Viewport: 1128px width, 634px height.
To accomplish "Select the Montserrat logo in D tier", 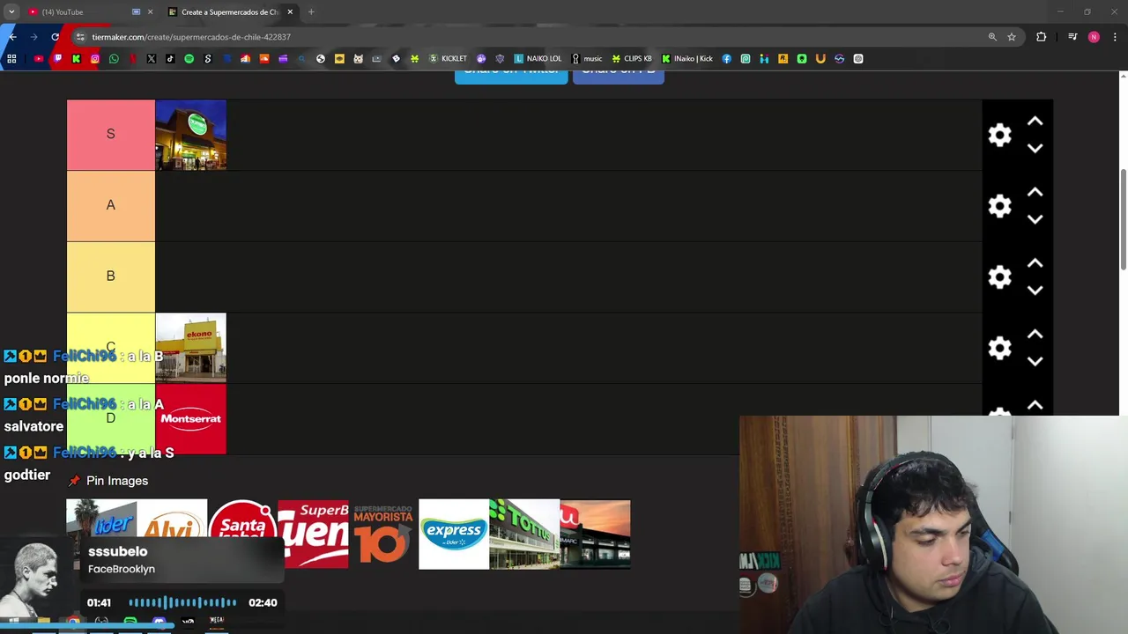I will 190,419.
